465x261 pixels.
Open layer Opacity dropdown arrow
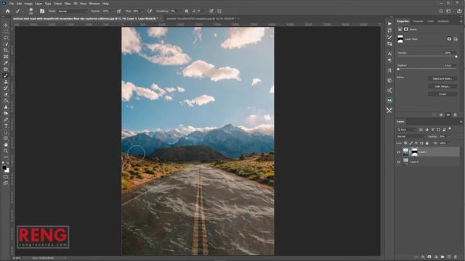(449, 136)
